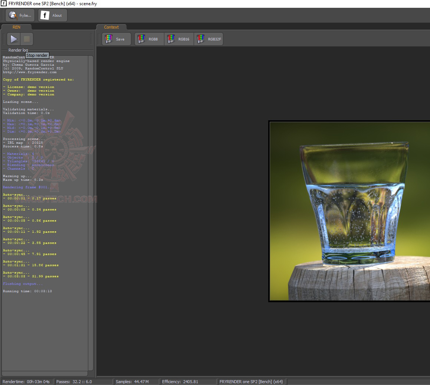Switch to the Context tab
Viewport: 430px width, 385px height.
click(111, 27)
